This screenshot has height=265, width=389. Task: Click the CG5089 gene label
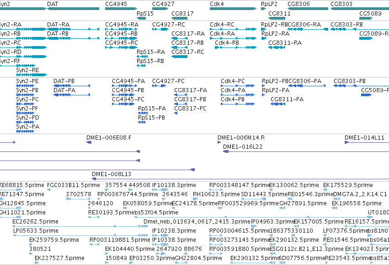pyautogui.click(x=370, y=13)
